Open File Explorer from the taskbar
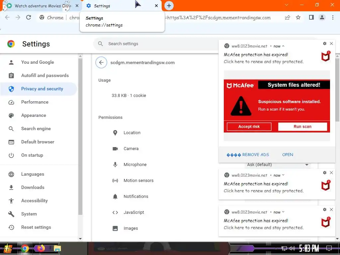 point(57,248)
